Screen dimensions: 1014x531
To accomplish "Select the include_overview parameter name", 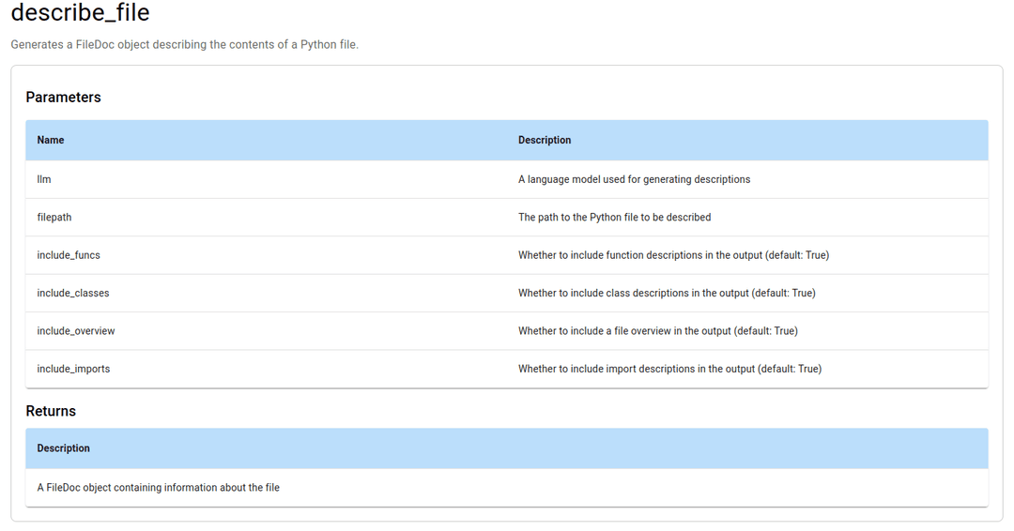I will click(76, 331).
